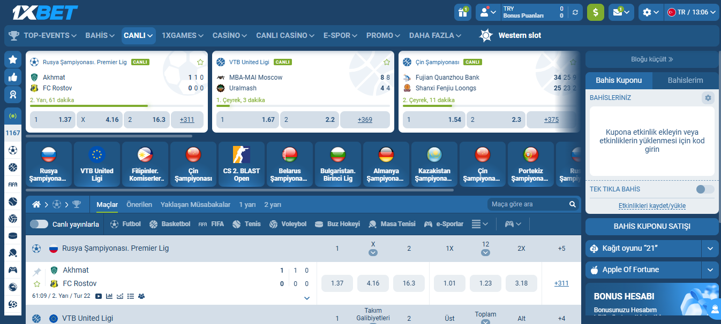Image resolution: width=721 pixels, height=324 pixels.
Task: Click the green dollar deposit button
Action: pos(595,12)
